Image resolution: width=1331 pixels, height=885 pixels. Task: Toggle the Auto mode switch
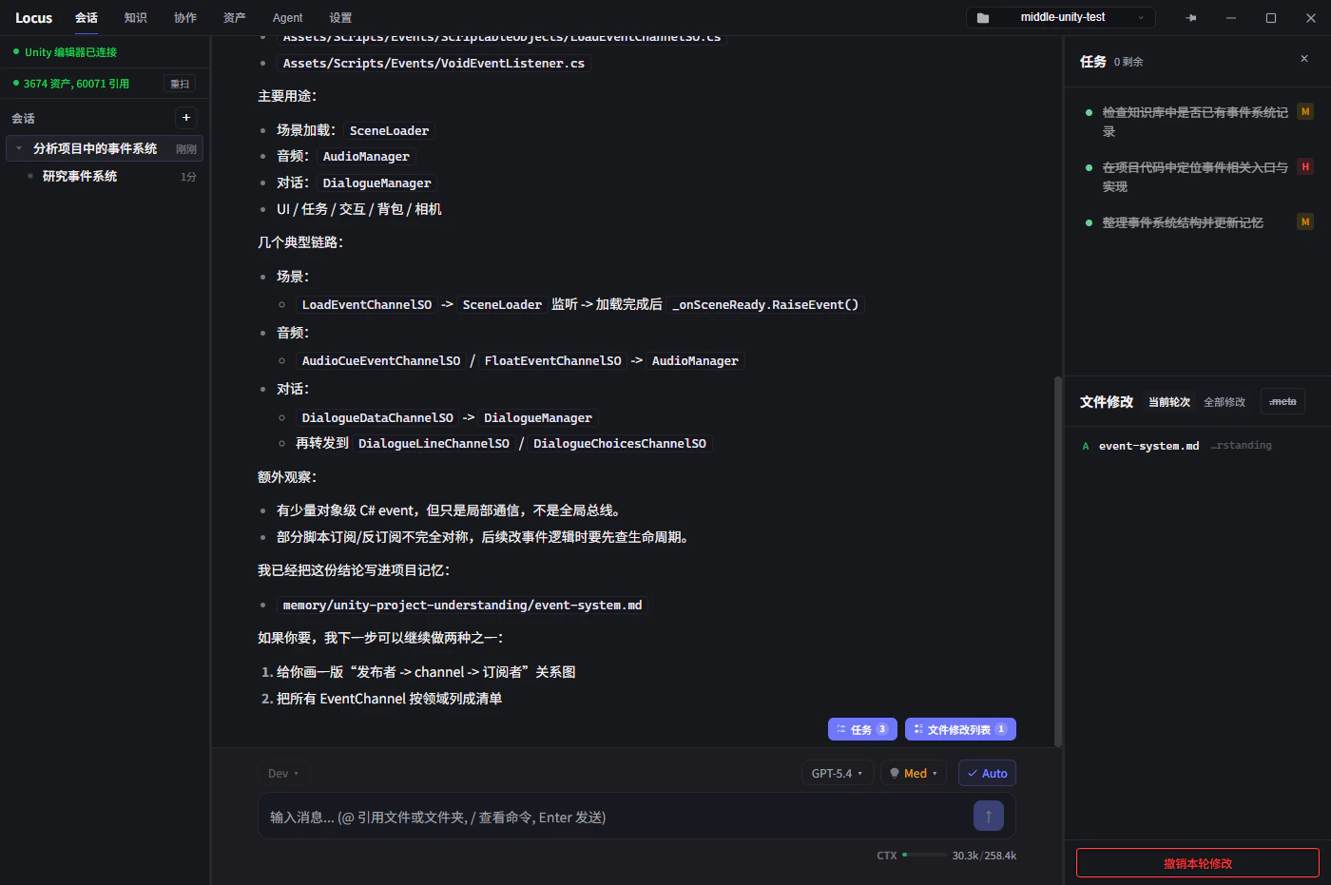point(987,773)
